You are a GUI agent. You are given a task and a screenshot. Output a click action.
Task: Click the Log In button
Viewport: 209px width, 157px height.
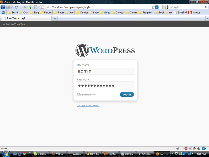(x=127, y=95)
